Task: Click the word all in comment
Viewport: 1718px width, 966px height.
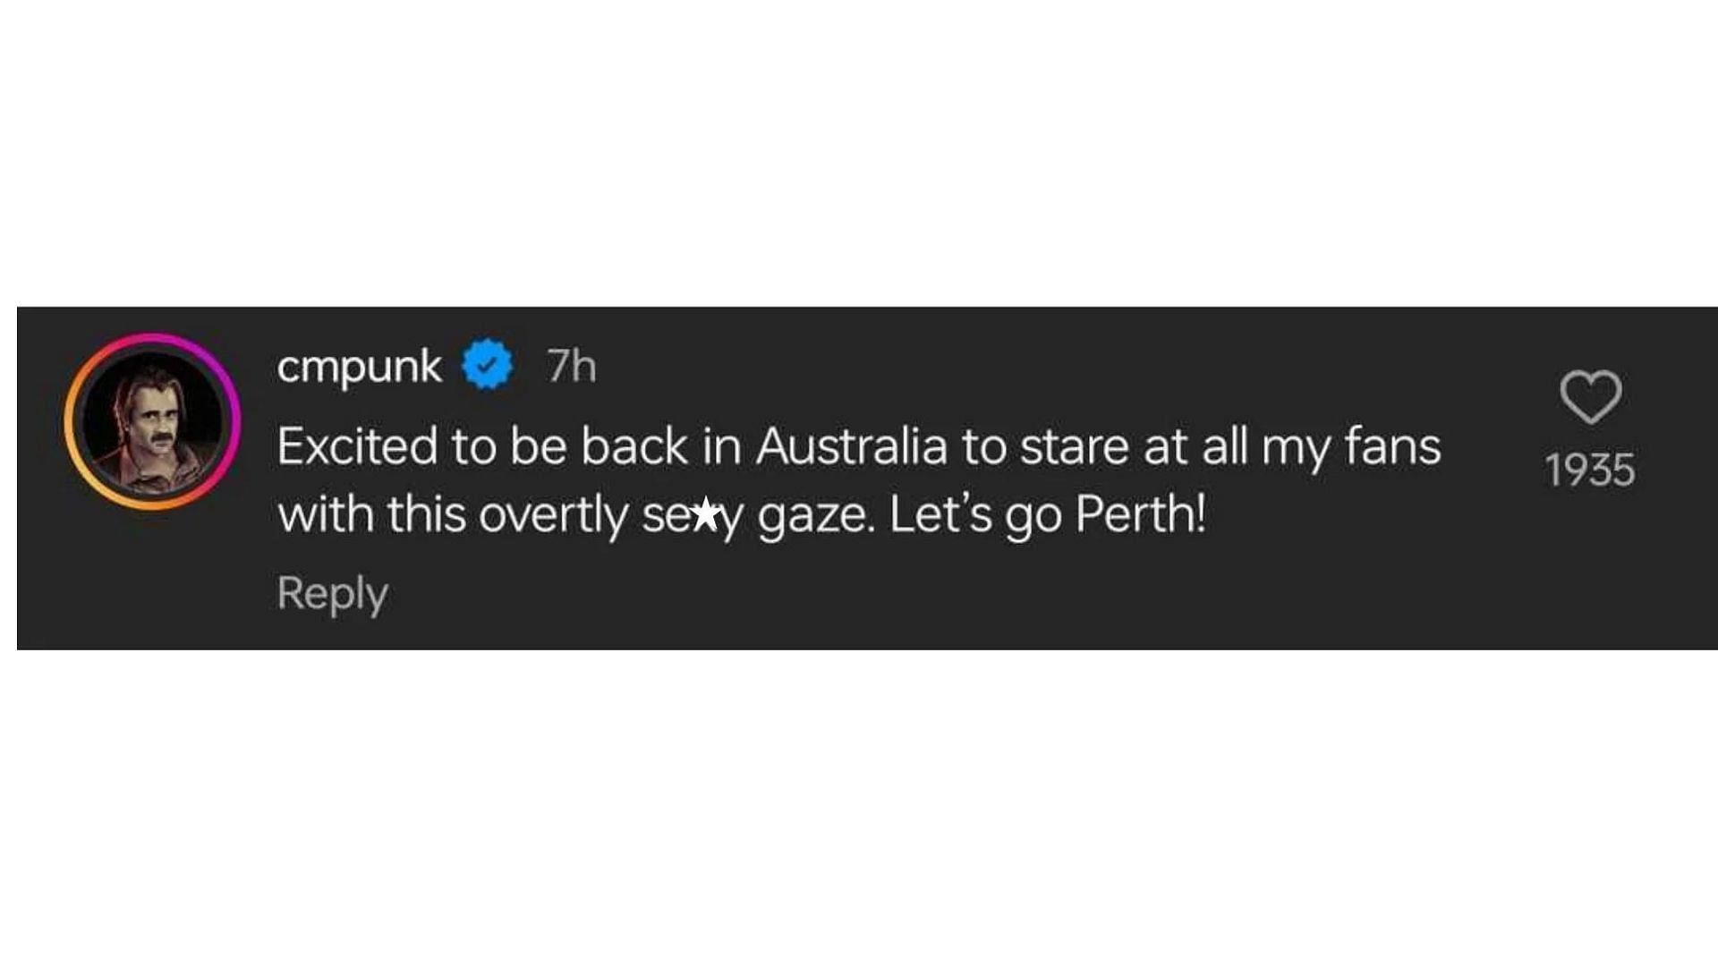Action: [1224, 445]
